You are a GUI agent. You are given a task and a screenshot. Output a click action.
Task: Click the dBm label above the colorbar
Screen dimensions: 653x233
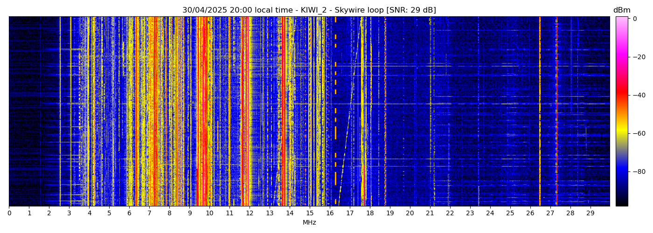[x=621, y=10]
